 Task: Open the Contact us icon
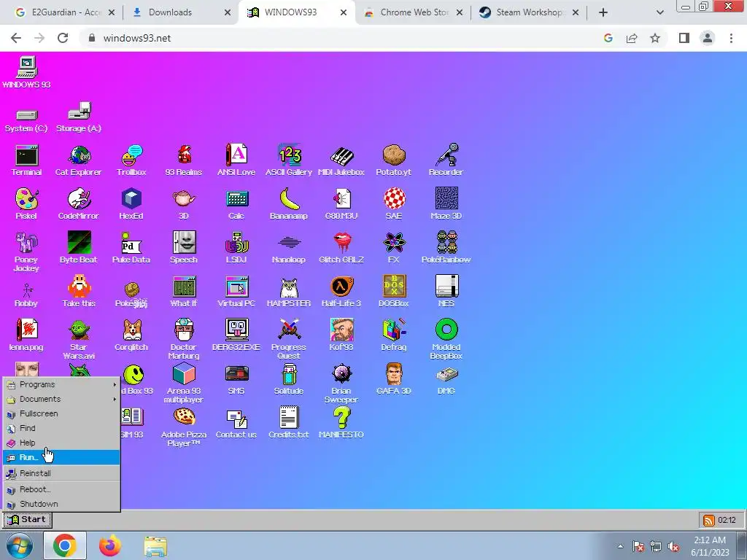click(236, 423)
